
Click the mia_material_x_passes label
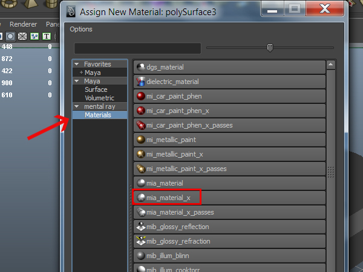180,212
